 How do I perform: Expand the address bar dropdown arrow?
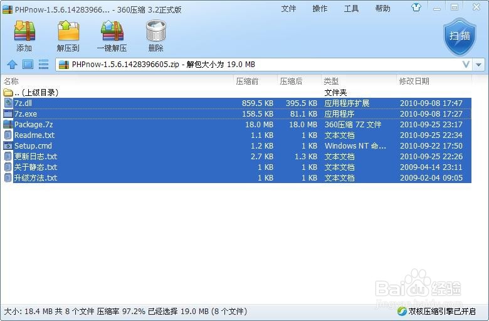point(479,65)
